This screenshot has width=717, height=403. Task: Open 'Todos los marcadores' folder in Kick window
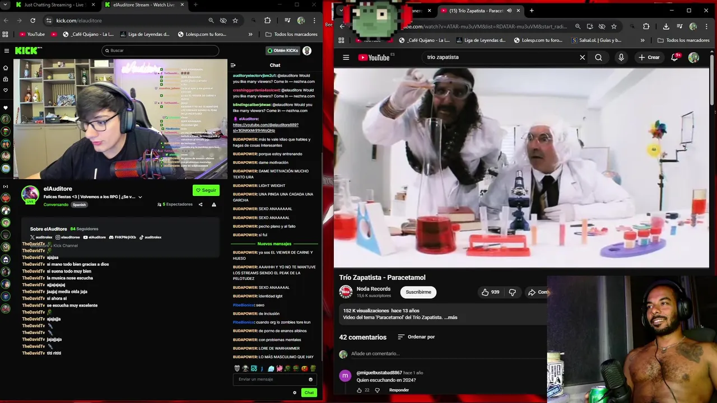[x=291, y=34]
